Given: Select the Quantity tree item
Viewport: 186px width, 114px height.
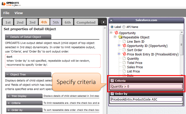Looking at the screenshot, I should pyautogui.click(x=133, y=59).
